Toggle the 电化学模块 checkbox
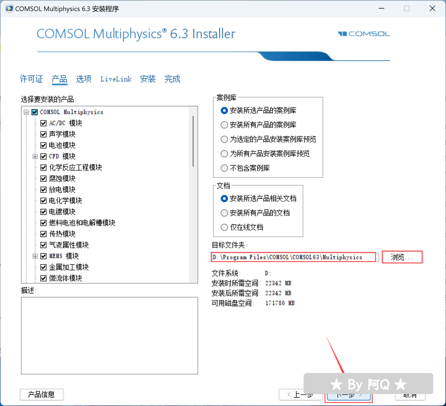The image size is (446, 406). pos(43,201)
